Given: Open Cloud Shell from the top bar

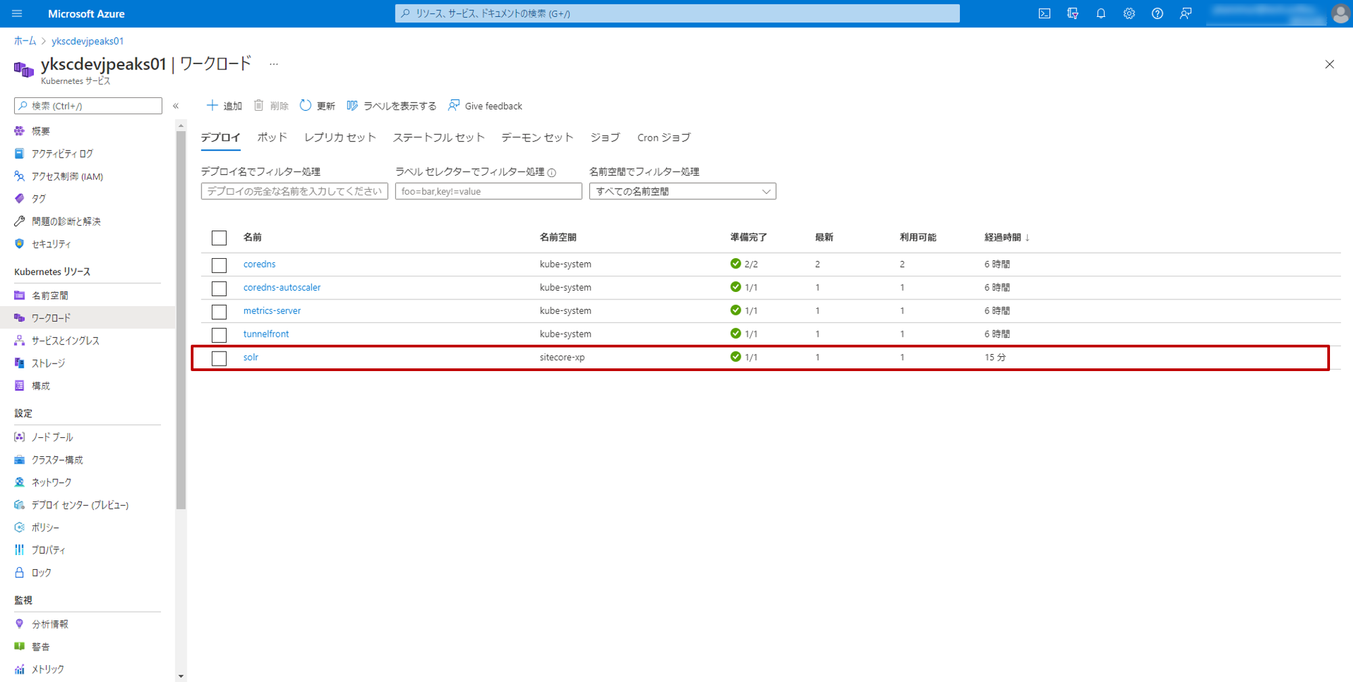Looking at the screenshot, I should [1045, 14].
